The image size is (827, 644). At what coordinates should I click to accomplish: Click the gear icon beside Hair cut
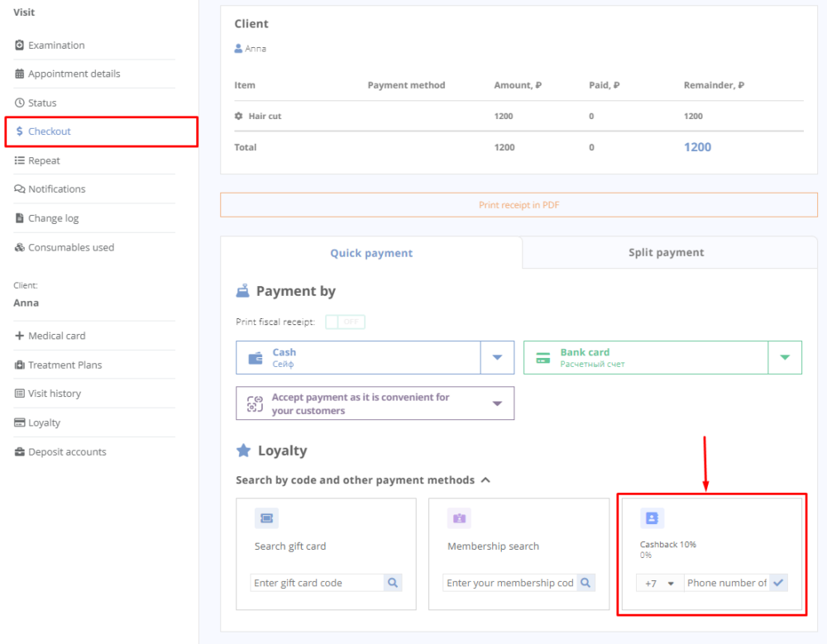[239, 117]
